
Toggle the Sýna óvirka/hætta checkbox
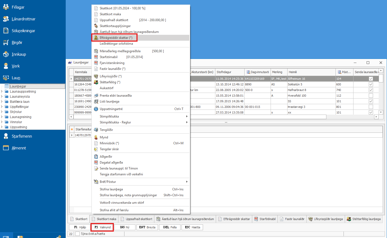point(78,234)
